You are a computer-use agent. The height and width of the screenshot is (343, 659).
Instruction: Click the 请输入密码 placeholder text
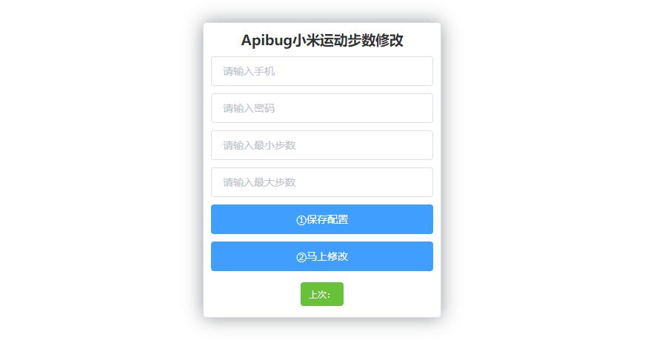coord(249,108)
